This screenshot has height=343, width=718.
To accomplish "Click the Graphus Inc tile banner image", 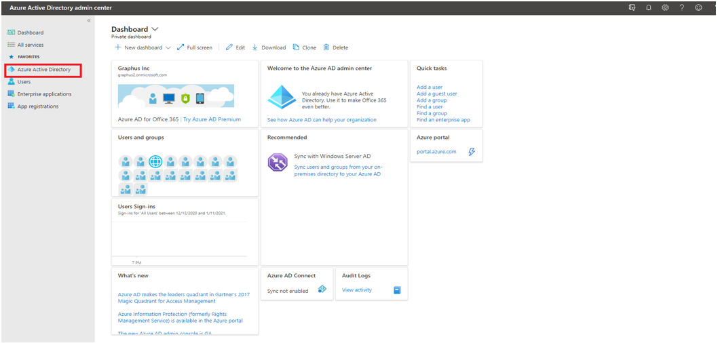I will [x=176, y=96].
